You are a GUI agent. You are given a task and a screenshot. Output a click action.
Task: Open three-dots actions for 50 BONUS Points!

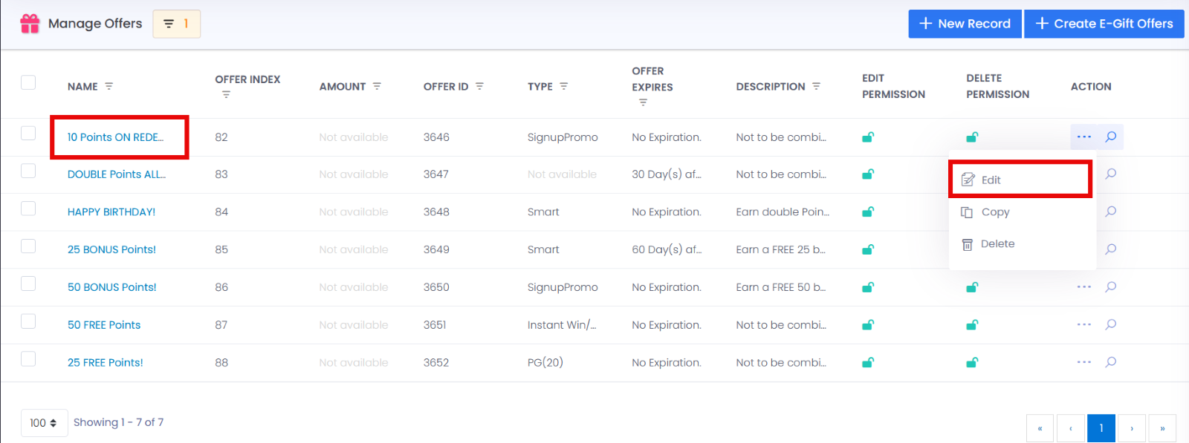coord(1084,287)
